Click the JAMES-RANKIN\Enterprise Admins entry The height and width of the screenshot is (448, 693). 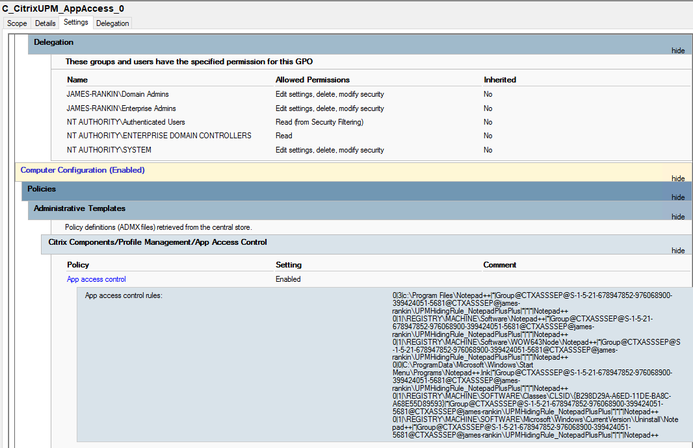(121, 108)
